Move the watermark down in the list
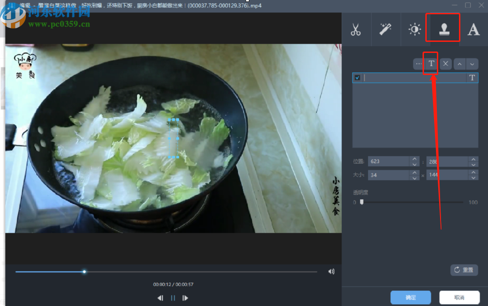Screen dimensions: 488x306 click(x=472, y=64)
